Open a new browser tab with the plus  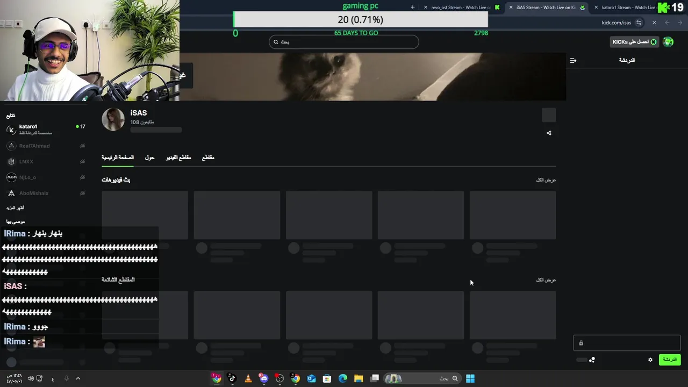pyautogui.click(x=413, y=8)
